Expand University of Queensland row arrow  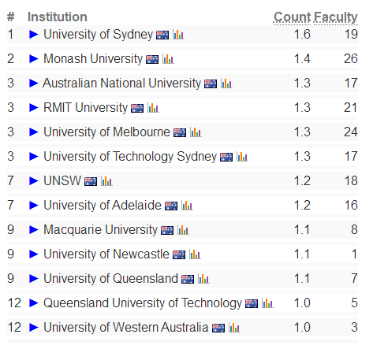34,278
